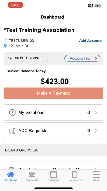Switch to the Documents tab label
Screen dimensions: 107x191
75,180
